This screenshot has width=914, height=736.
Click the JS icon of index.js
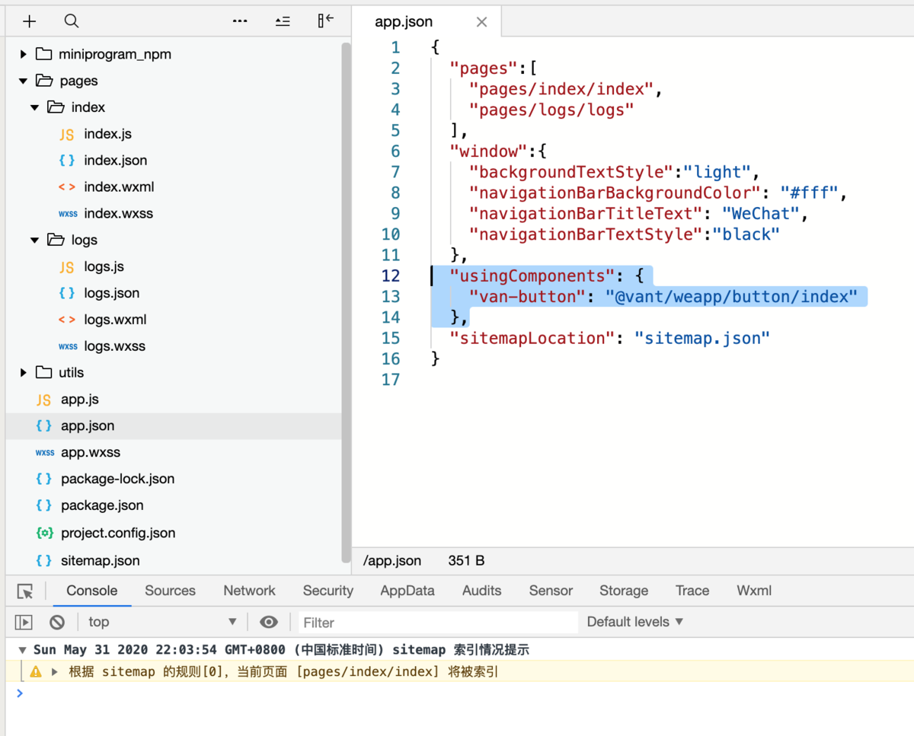point(67,134)
